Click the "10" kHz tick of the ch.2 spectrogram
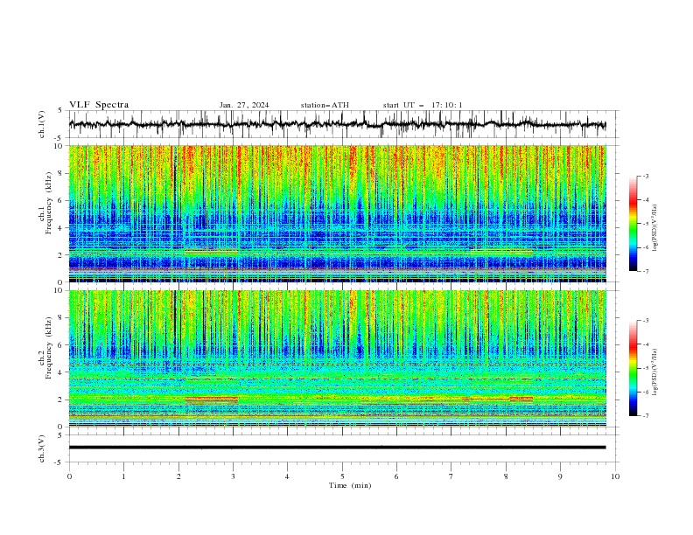 [x=59, y=290]
